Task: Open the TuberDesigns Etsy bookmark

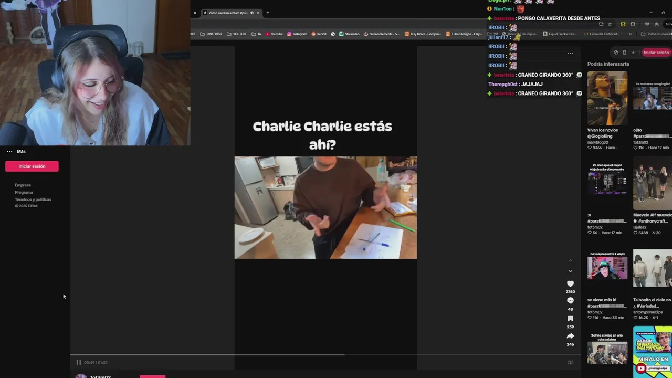Action: pyautogui.click(x=464, y=34)
